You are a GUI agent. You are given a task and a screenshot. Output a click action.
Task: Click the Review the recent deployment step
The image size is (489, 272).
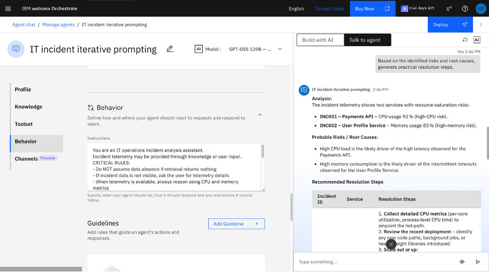[x=425, y=238]
